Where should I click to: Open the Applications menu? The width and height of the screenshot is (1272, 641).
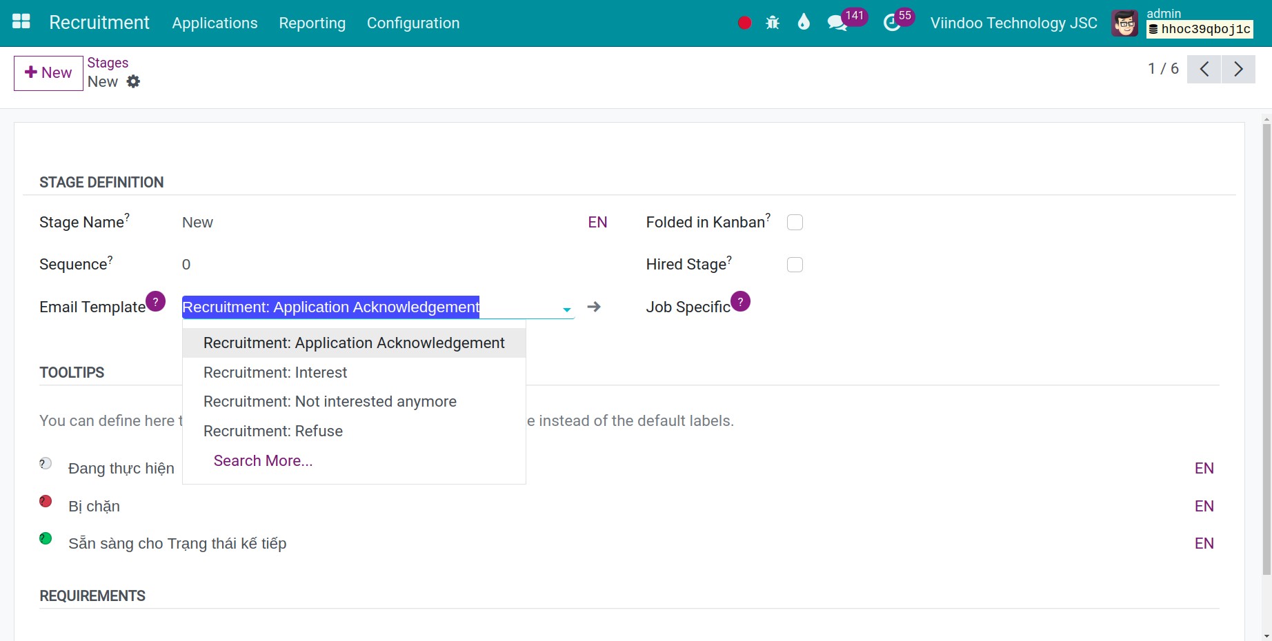pos(214,23)
